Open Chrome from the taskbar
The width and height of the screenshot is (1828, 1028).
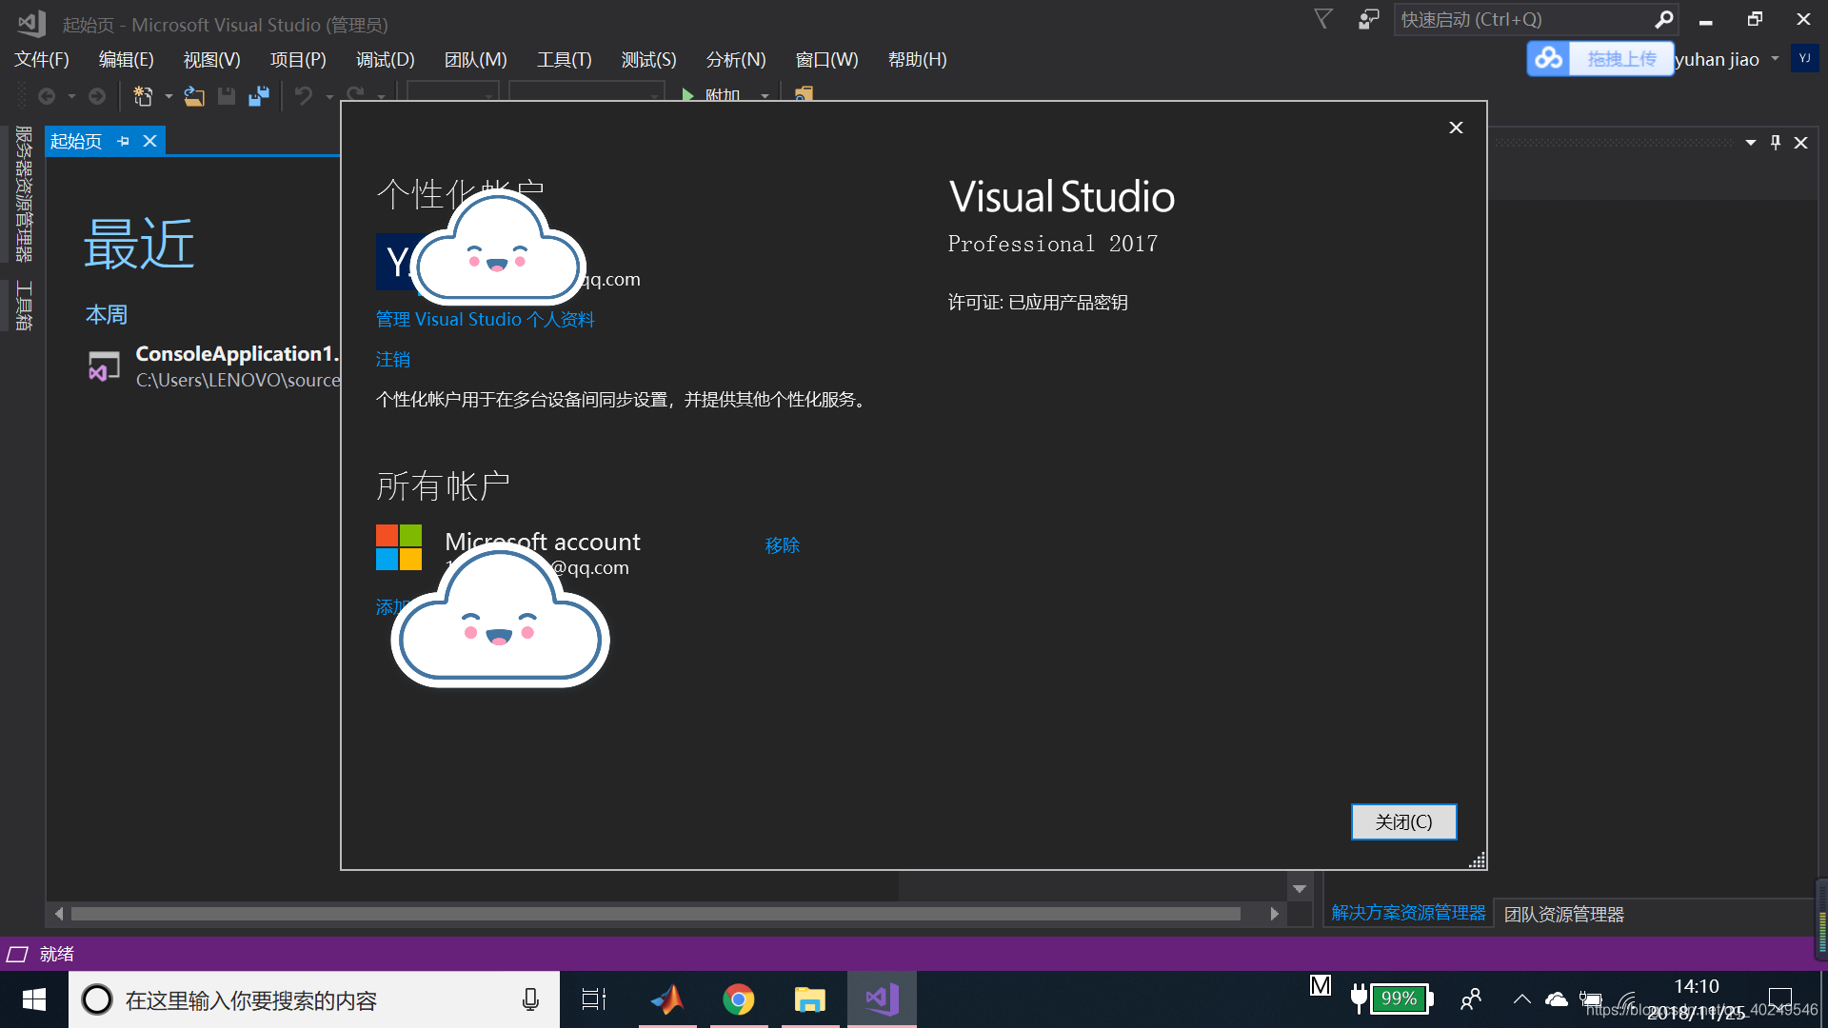(738, 999)
